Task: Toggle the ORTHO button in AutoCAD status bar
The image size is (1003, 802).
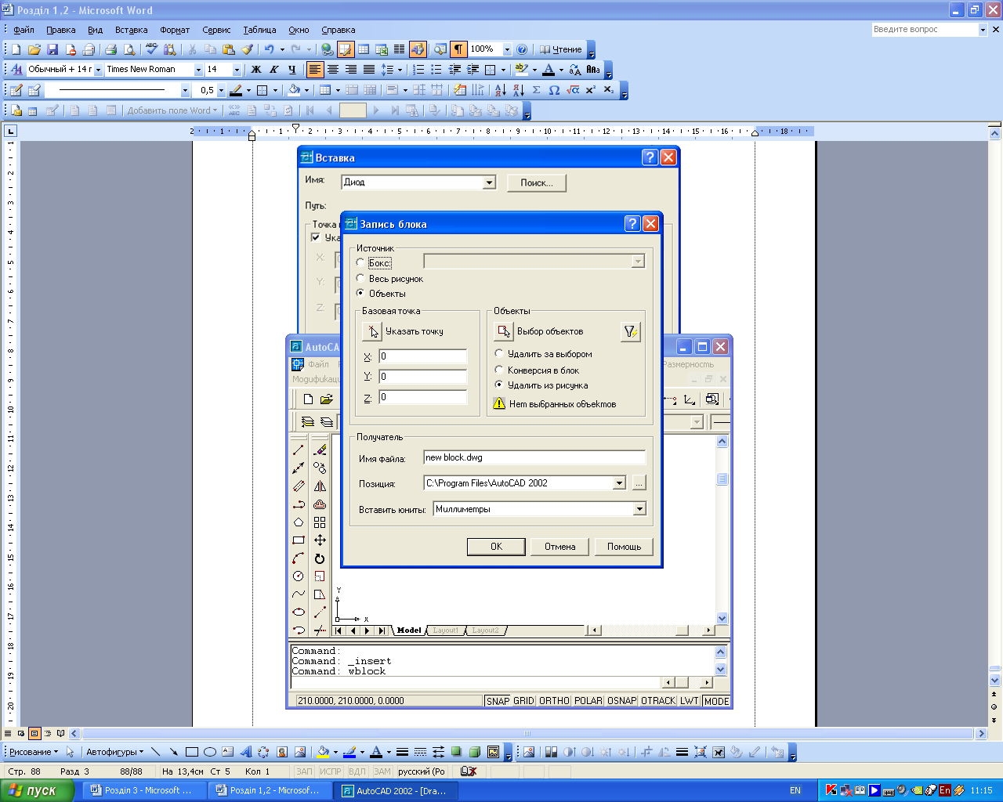Action: (x=554, y=701)
